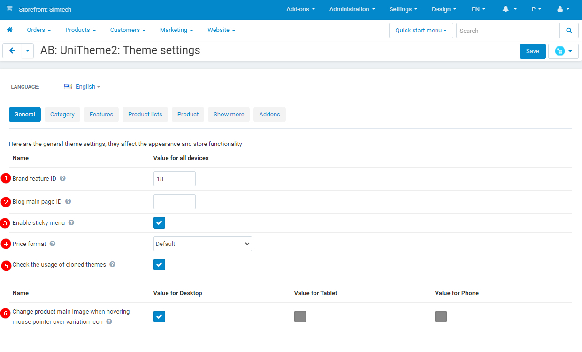582x352 pixels.
Task: Click the 'Enable sticky menu' label text
Action: (x=39, y=223)
